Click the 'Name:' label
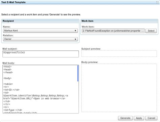 (x=7, y=27)
